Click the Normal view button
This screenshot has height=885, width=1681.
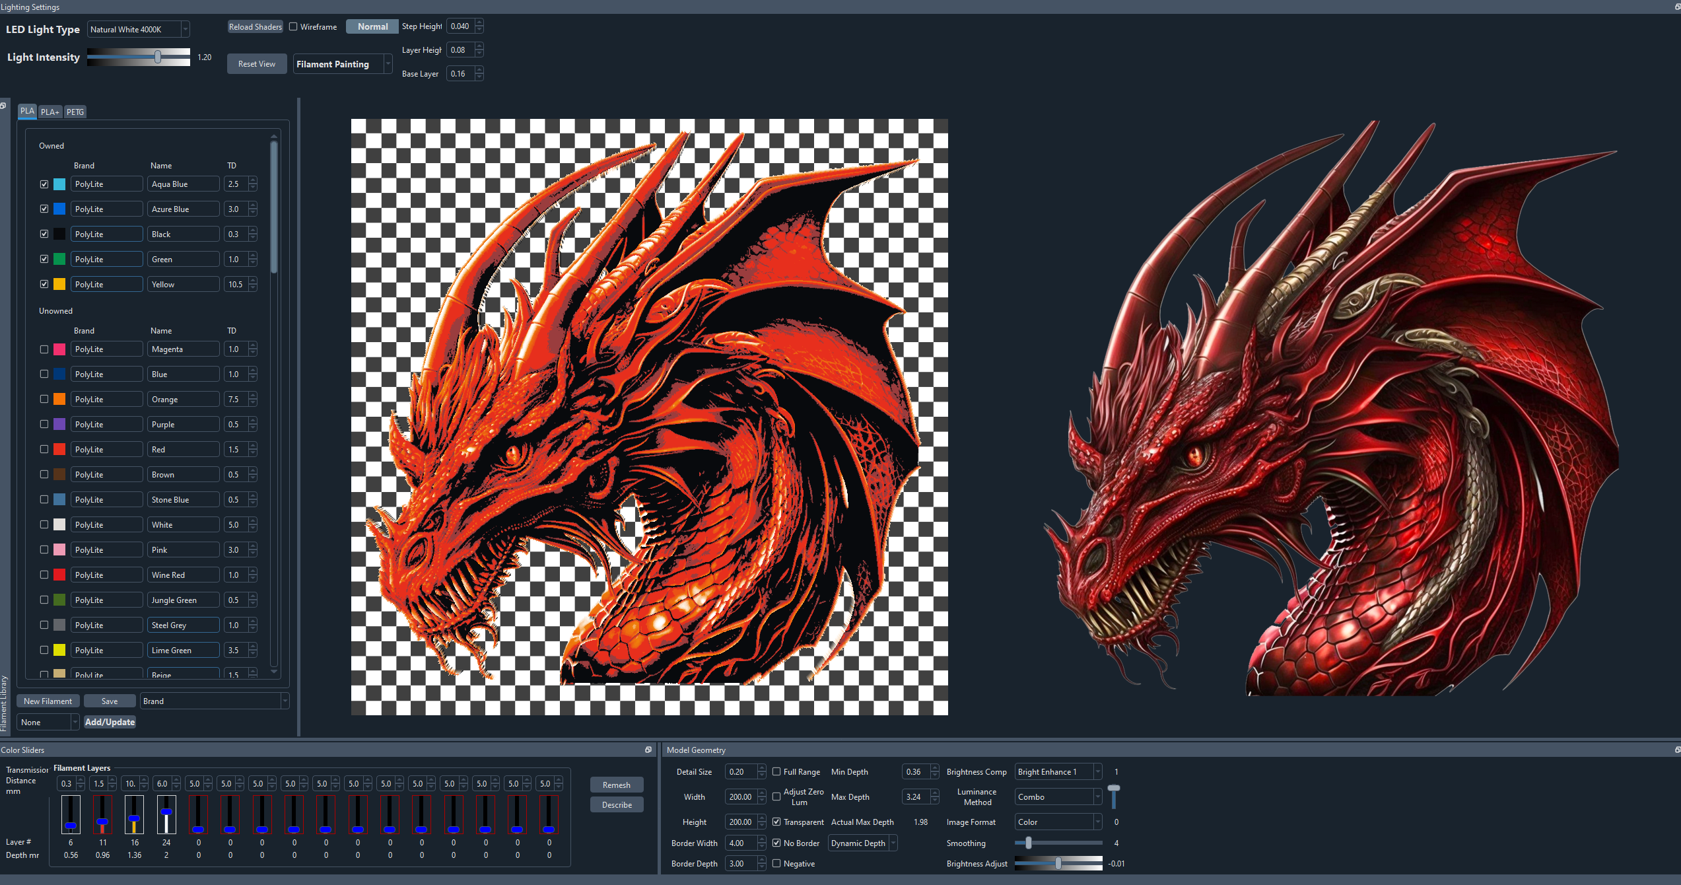coord(372,27)
